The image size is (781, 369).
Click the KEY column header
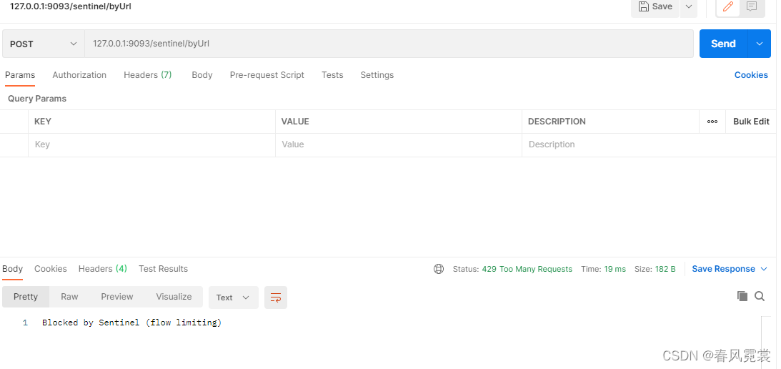coord(42,121)
